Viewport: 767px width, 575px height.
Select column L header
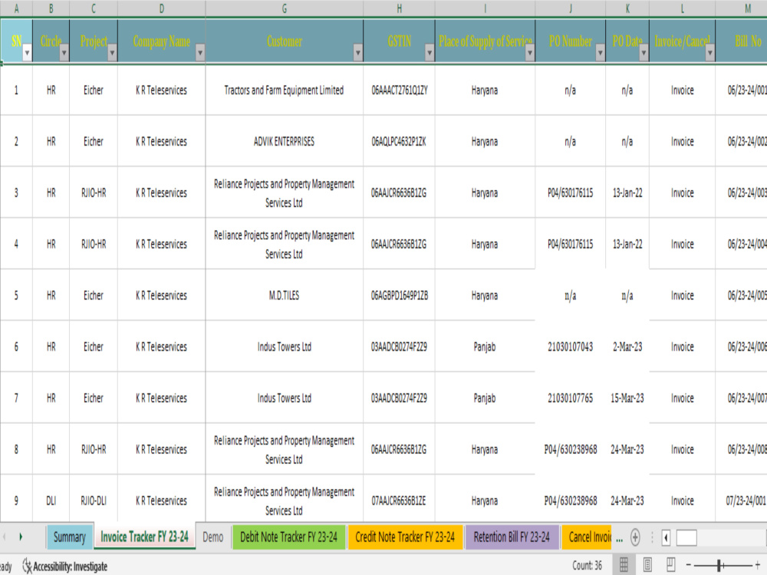coord(683,8)
